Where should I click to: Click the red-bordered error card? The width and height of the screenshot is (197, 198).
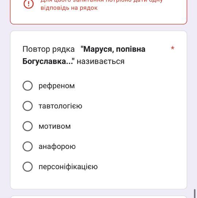(99, 12)
